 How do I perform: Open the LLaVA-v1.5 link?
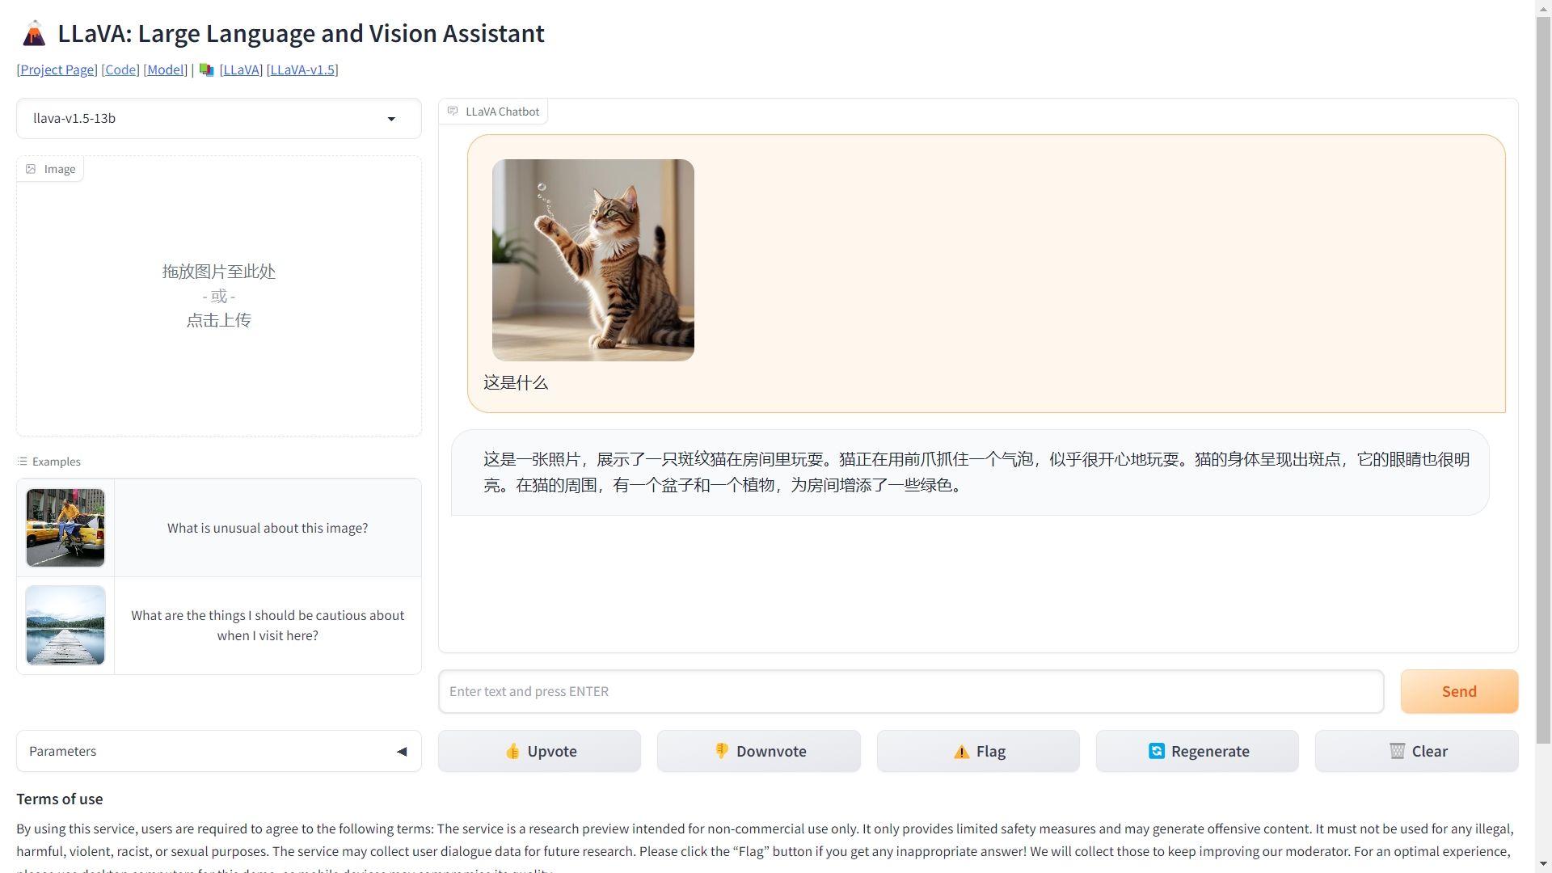pyautogui.click(x=302, y=70)
